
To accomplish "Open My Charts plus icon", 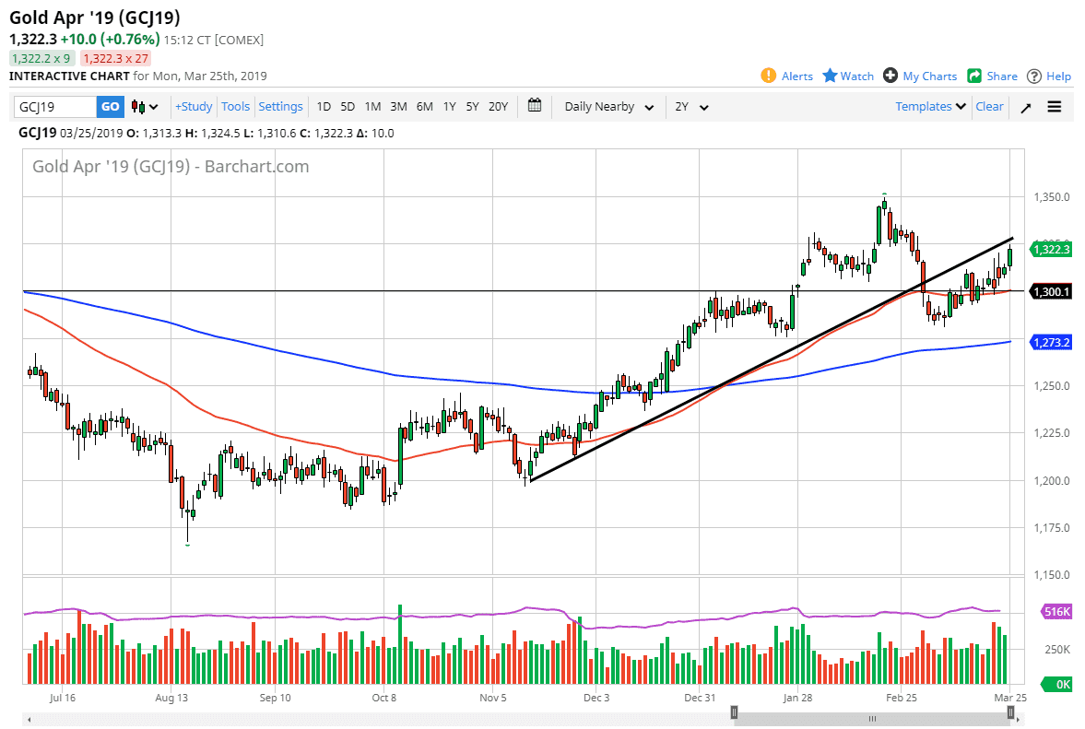I will [x=890, y=76].
